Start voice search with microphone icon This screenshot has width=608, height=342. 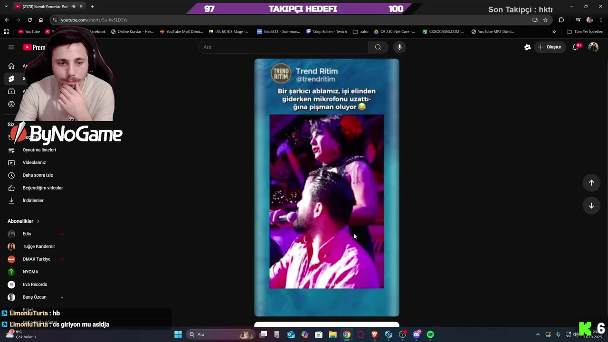pos(399,47)
